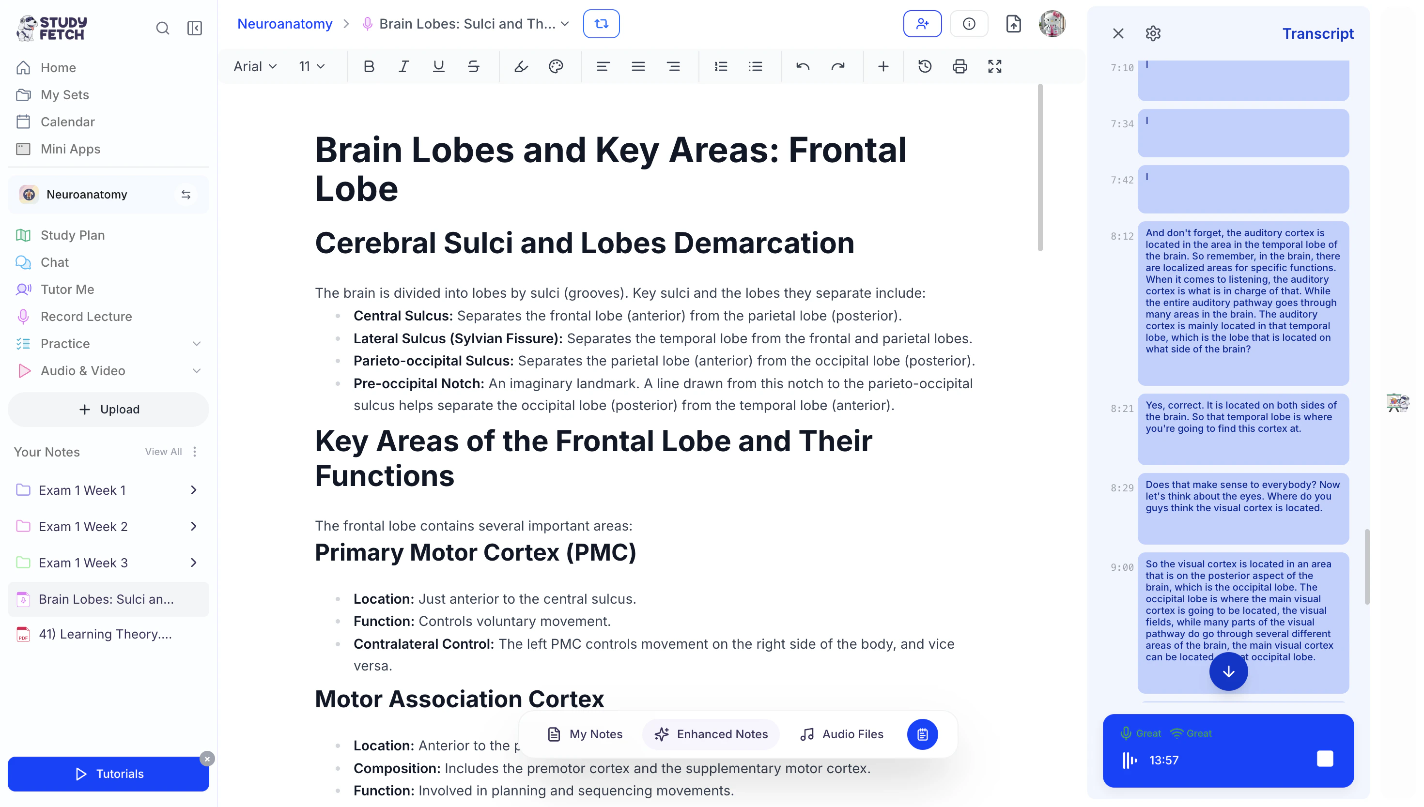The height and width of the screenshot is (807, 1424).
Task: Toggle italic text style
Action: (403, 66)
